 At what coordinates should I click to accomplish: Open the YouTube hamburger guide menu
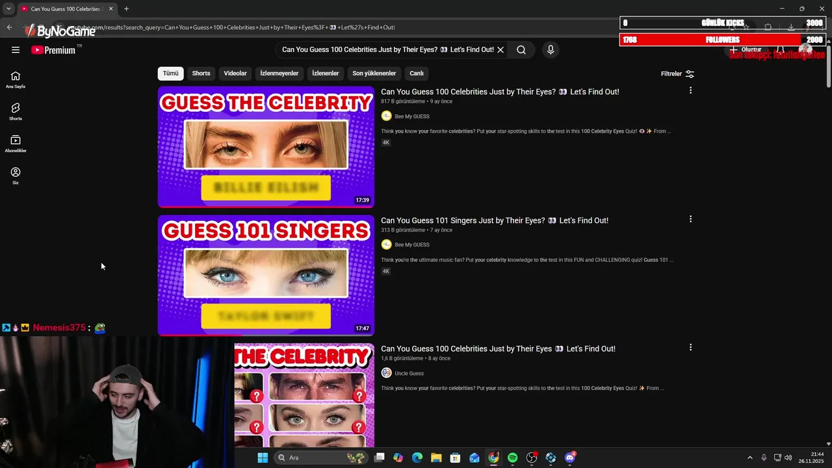[16, 50]
